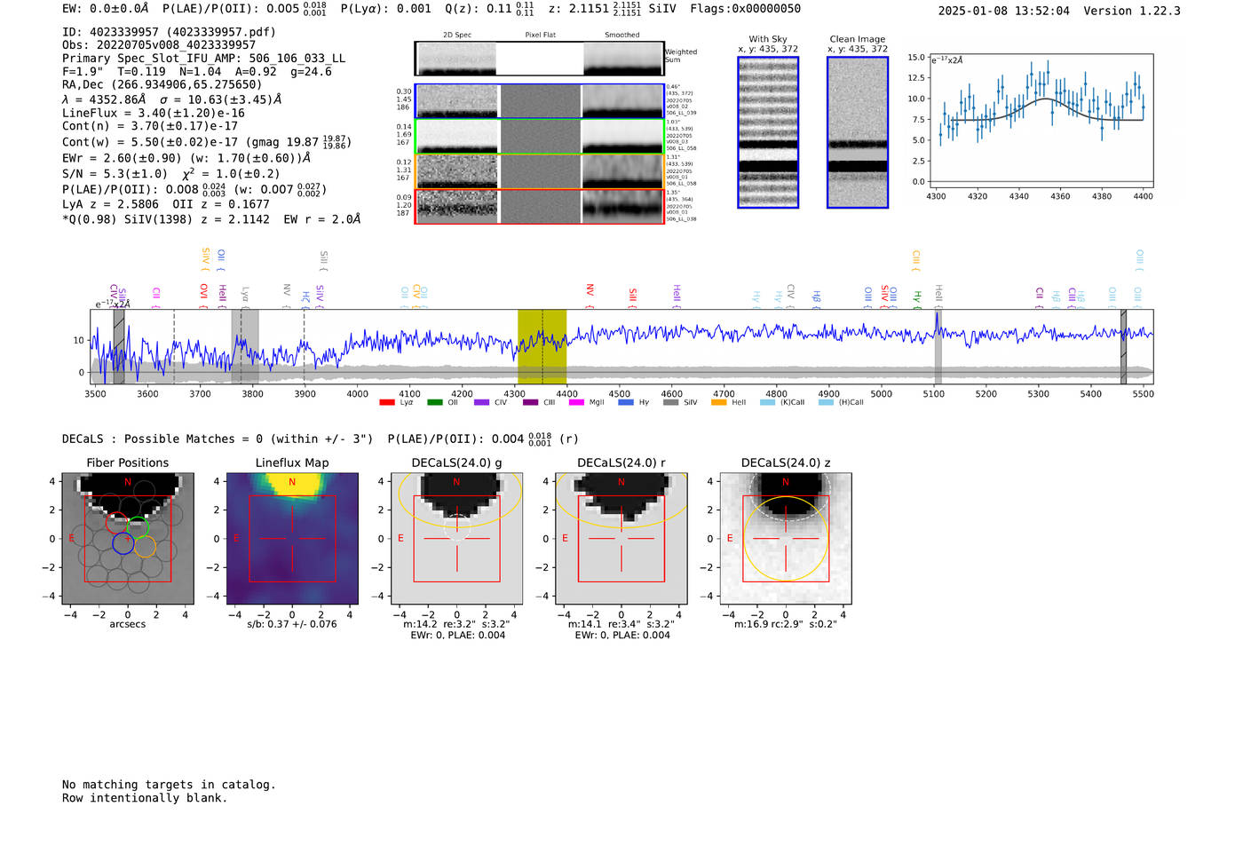Viewport: 1243px width, 846px height.
Task: Open the DECaLS(24.0) g image
Action: (x=456, y=538)
